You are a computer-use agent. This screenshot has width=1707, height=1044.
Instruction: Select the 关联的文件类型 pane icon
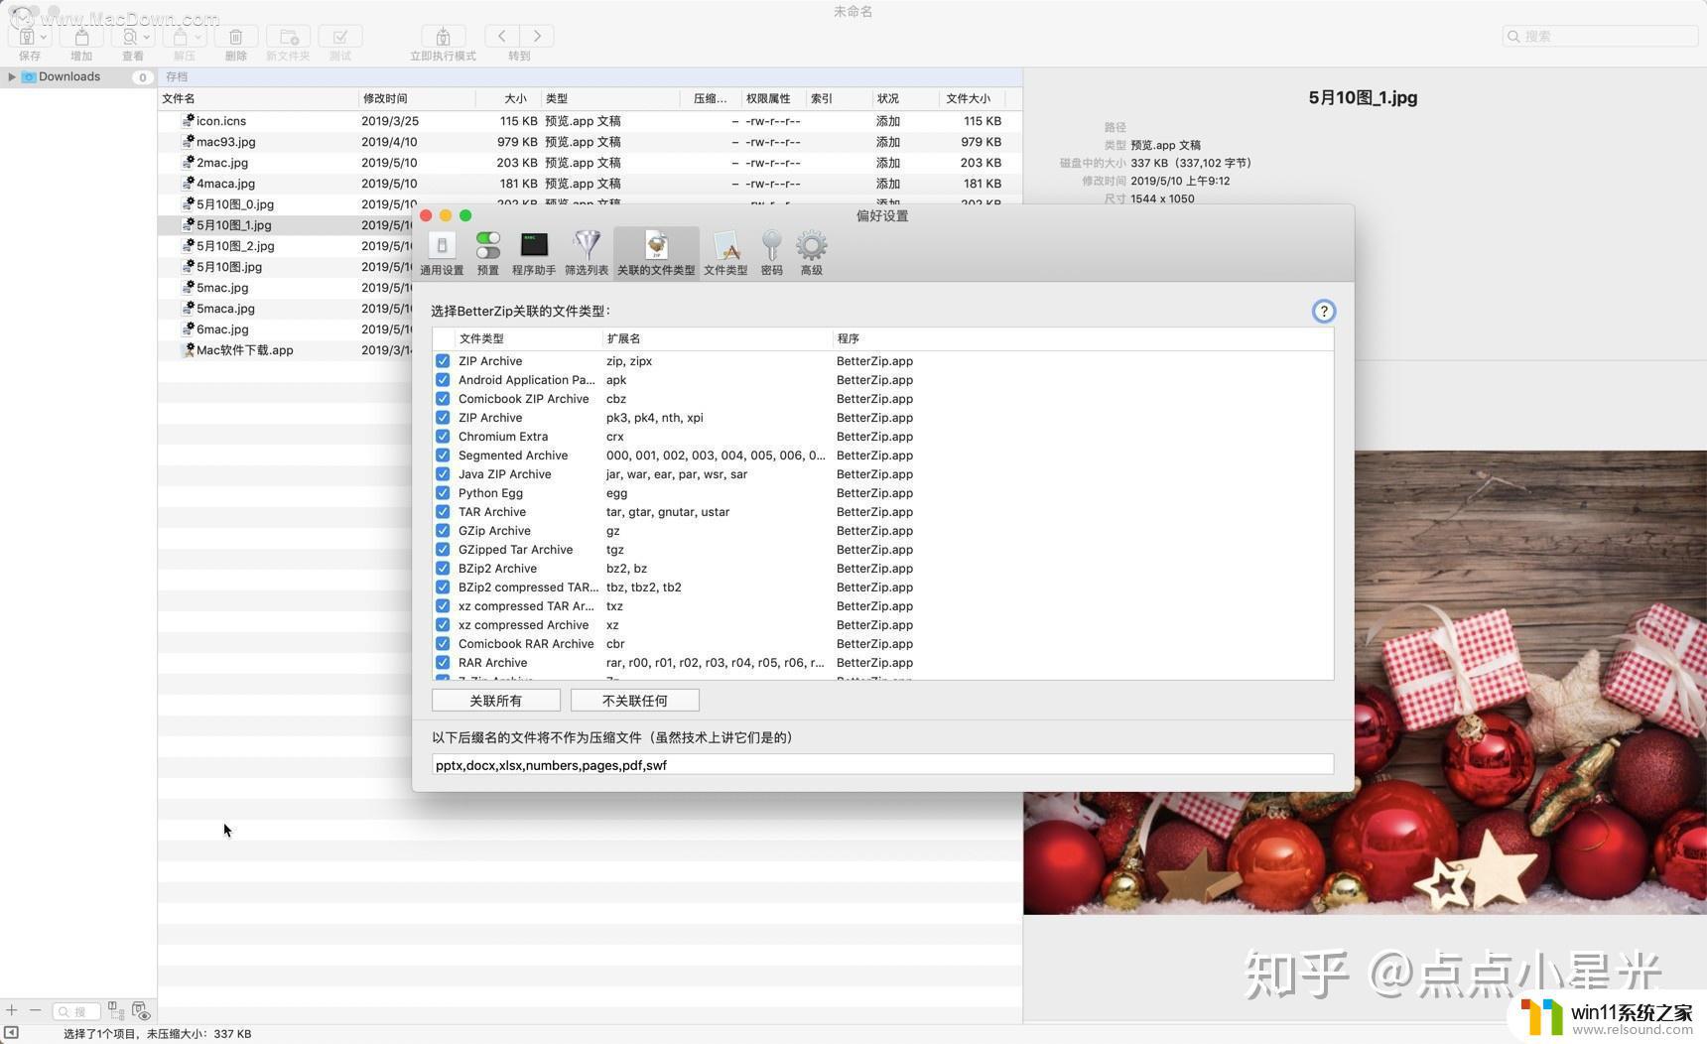click(x=656, y=253)
